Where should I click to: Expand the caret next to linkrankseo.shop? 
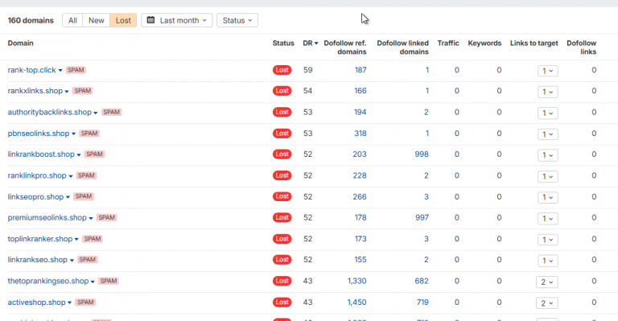coord(72,261)
